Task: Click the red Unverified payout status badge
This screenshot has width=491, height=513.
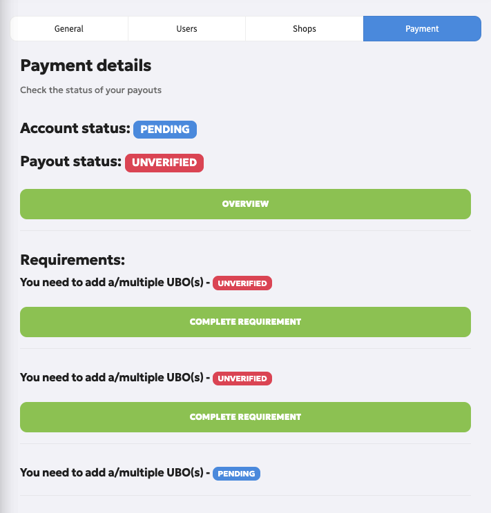Action: 164,163
